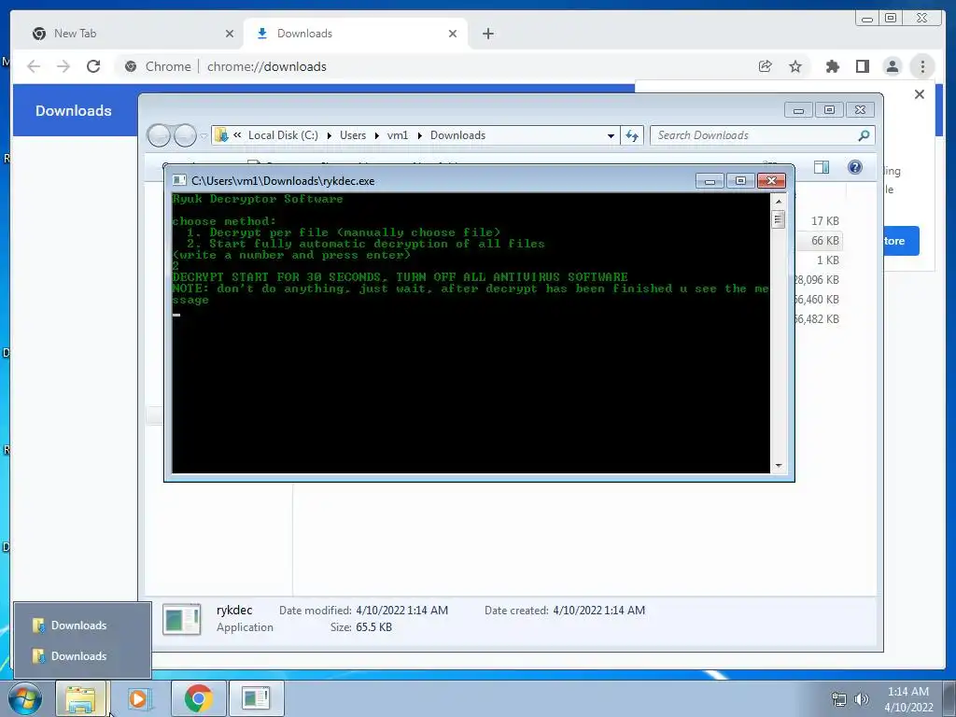Expand the arrow after Users in breadcrumb

(377, 135)
